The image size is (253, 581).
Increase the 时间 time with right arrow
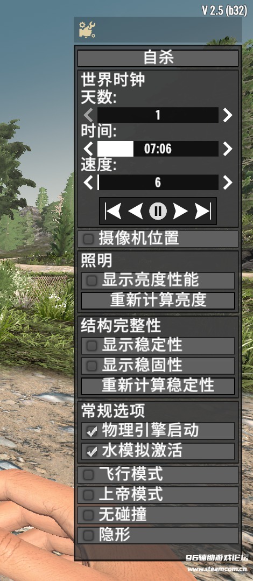point(228,149)
